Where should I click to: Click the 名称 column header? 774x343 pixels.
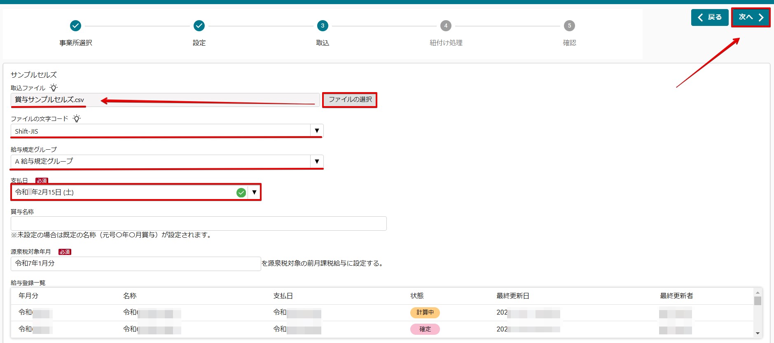pos(130,296)
